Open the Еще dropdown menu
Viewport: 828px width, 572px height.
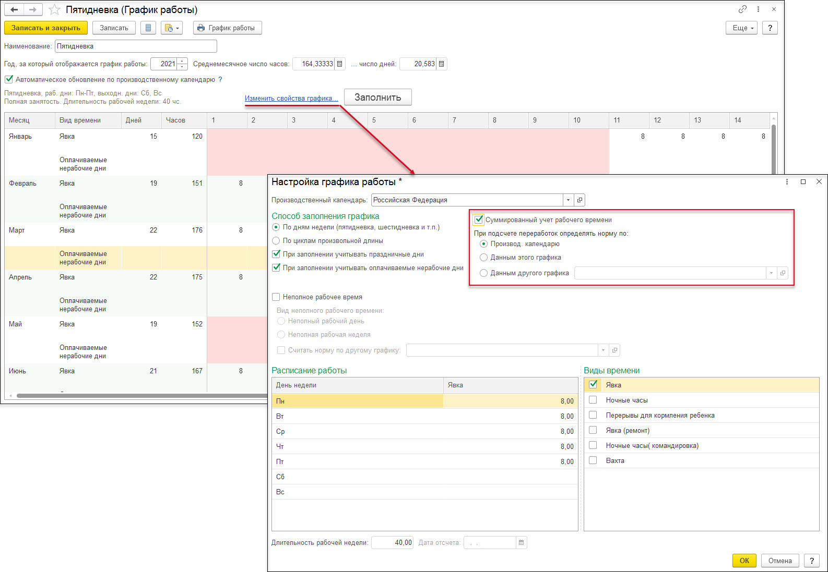pyautogui.click(x=741, y=28)
